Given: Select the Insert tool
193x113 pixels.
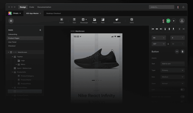Looking at the screenshot, I should (61, 21).
